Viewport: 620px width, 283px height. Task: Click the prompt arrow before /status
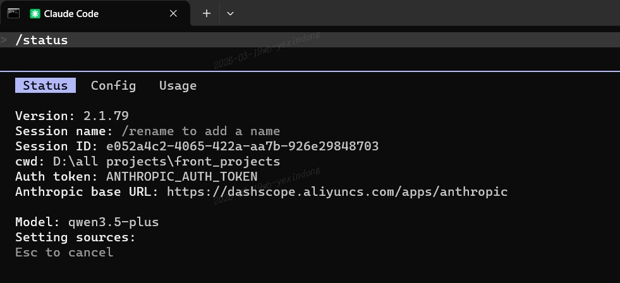point(4,40)
